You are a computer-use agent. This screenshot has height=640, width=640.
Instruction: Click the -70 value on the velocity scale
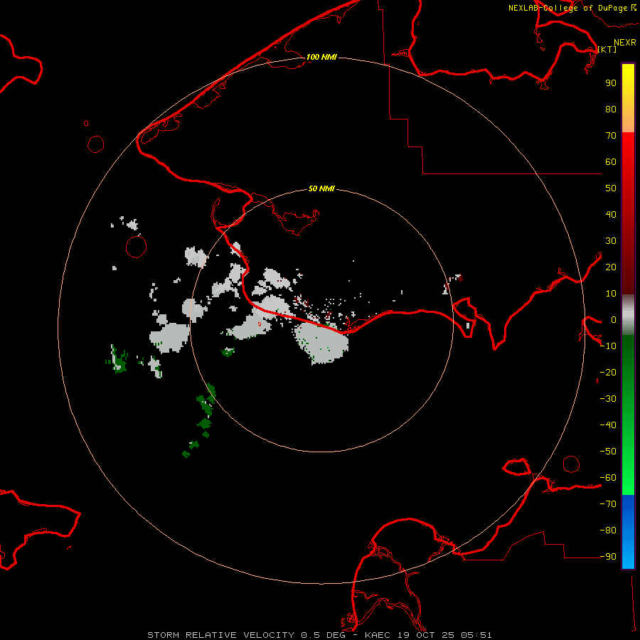point(608,504)
